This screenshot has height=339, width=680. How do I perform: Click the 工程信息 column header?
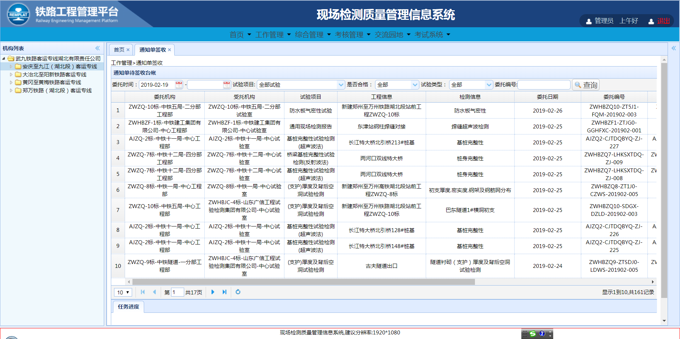click(381, 97)
